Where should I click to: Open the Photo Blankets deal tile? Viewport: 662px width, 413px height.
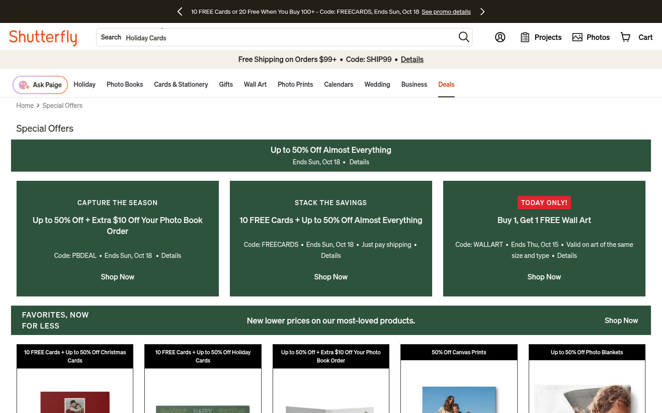tap(587, 379)
